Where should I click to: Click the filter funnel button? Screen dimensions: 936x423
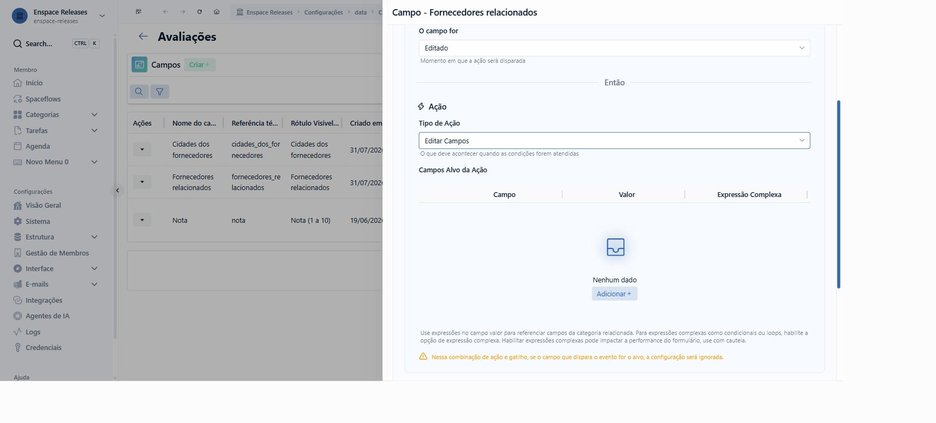[160, 92]
